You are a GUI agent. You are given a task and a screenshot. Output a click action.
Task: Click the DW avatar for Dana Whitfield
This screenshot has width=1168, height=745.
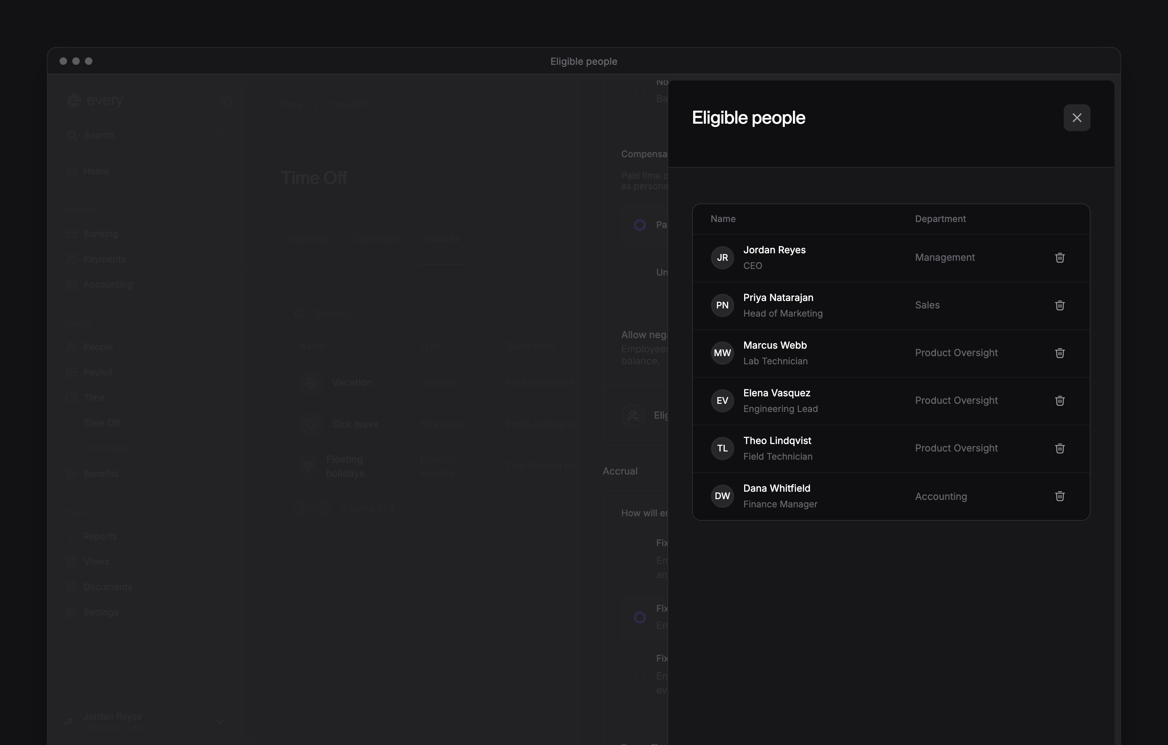(x=722, y=496)
